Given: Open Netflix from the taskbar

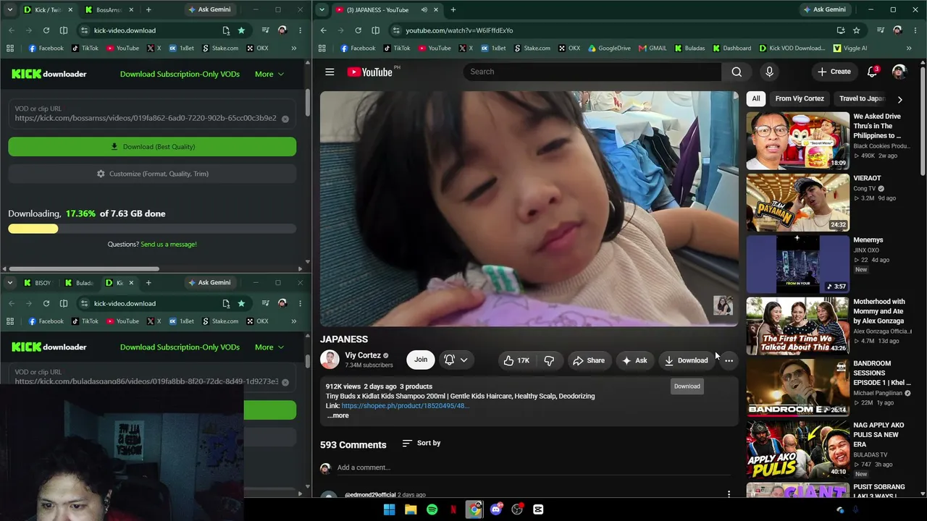Looking at the screenshot, I should [x=453, y=509].
